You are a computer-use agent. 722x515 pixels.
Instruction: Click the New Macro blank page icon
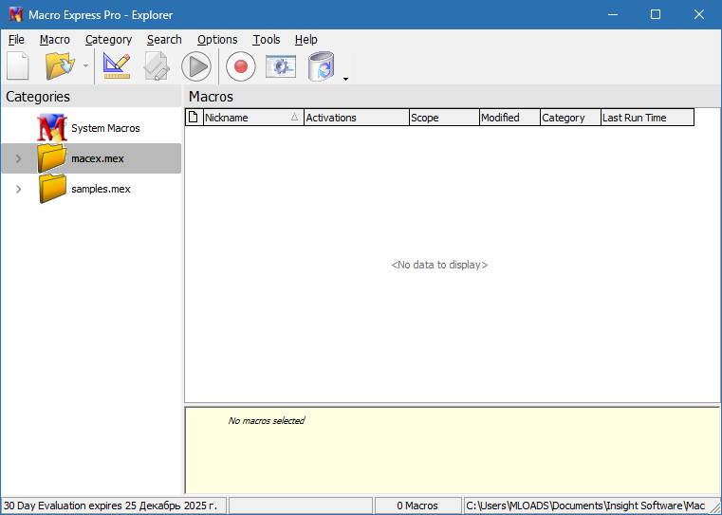tap(18, 66)
